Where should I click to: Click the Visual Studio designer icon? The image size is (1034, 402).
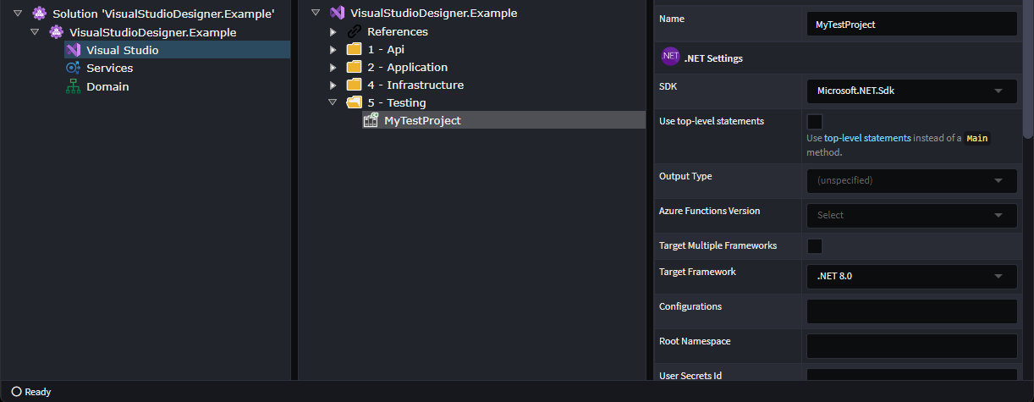[73, 50]
